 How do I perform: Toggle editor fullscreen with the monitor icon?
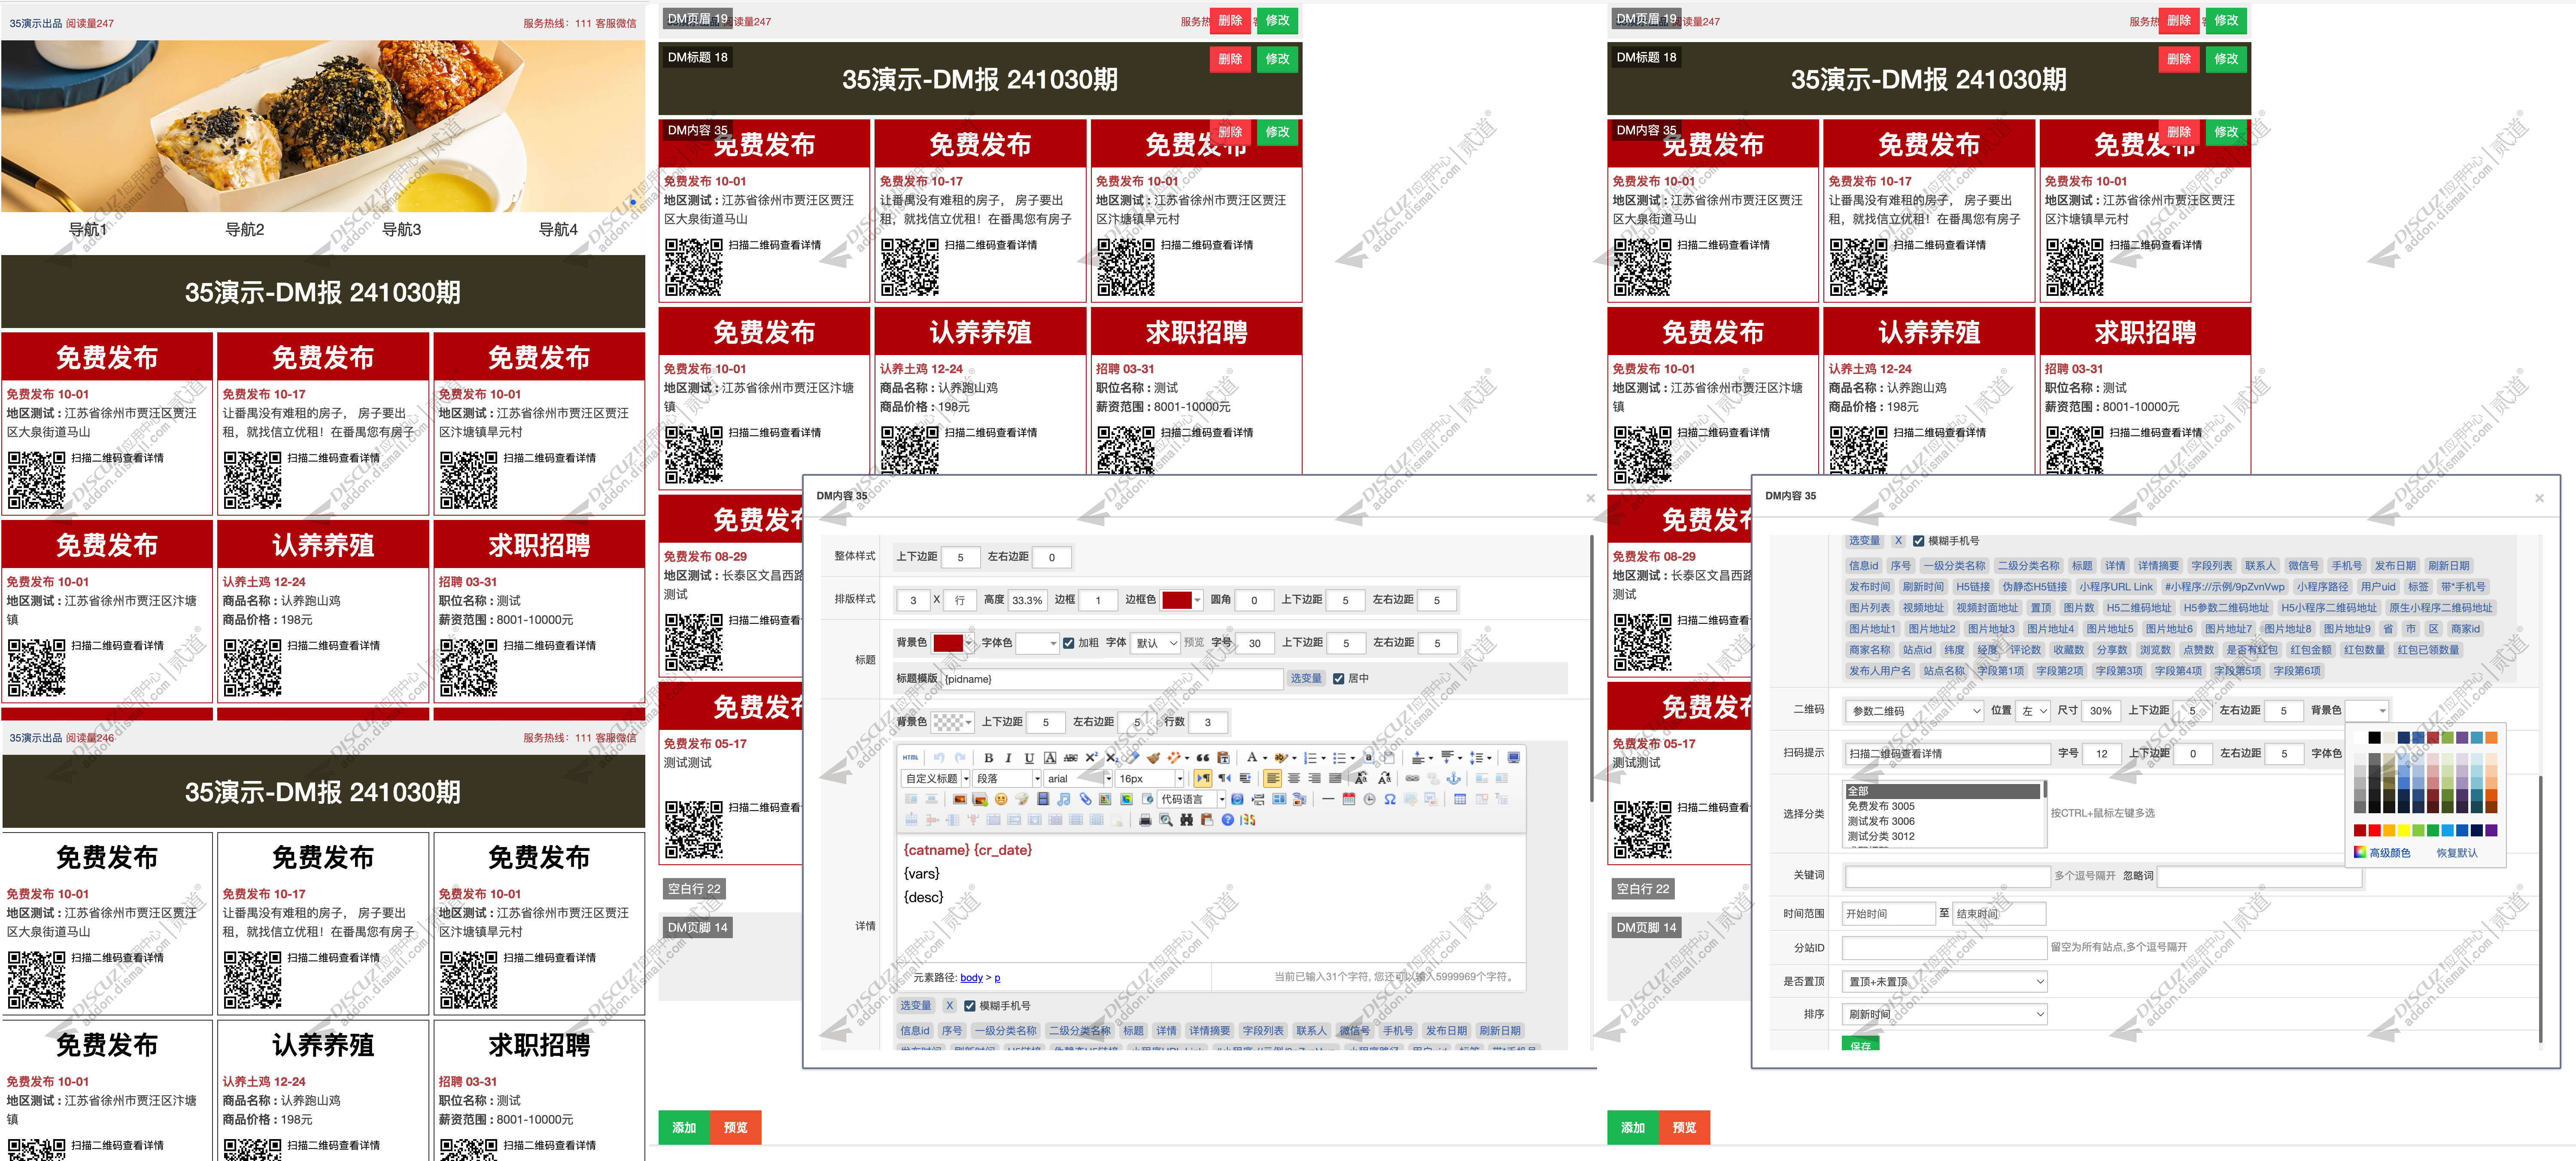1513,758
